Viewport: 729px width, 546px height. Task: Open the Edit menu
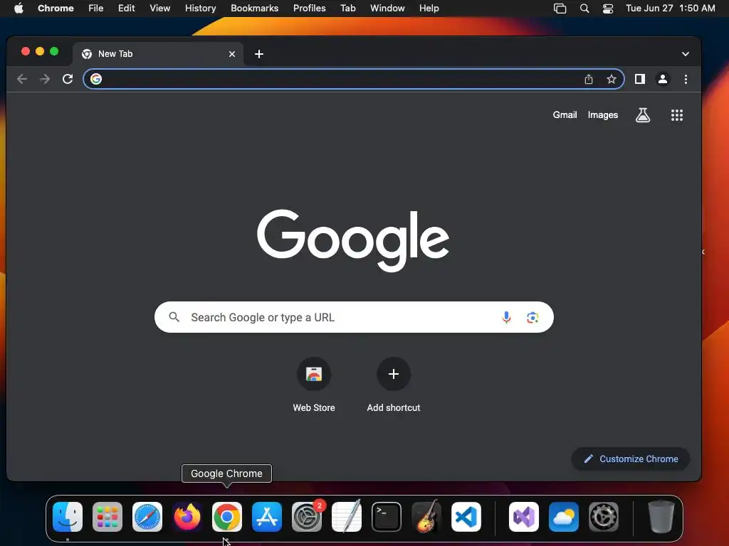(127, 9)
